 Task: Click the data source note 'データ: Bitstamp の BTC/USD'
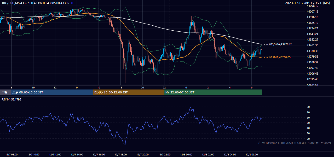(275, 143)
